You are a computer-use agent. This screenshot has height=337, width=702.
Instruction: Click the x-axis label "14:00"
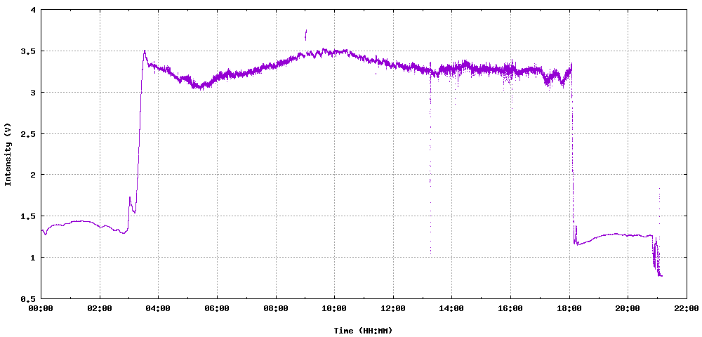coord(451,308)
